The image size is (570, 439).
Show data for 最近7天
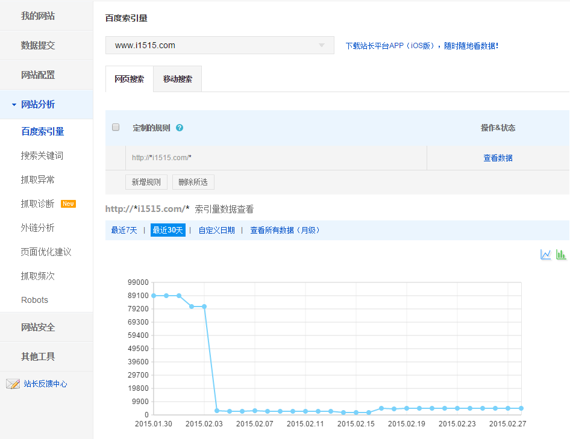(124, 230)
